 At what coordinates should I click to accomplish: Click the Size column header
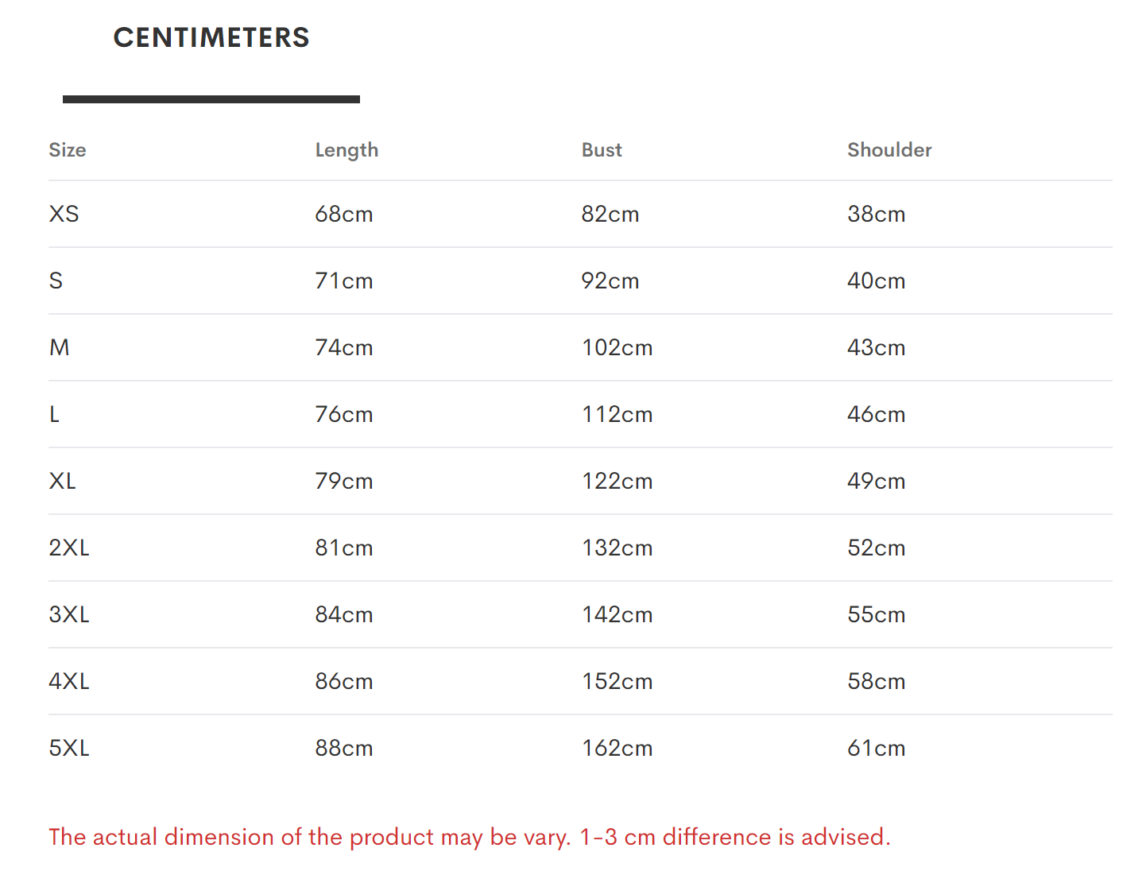click(x=68, y=150)
